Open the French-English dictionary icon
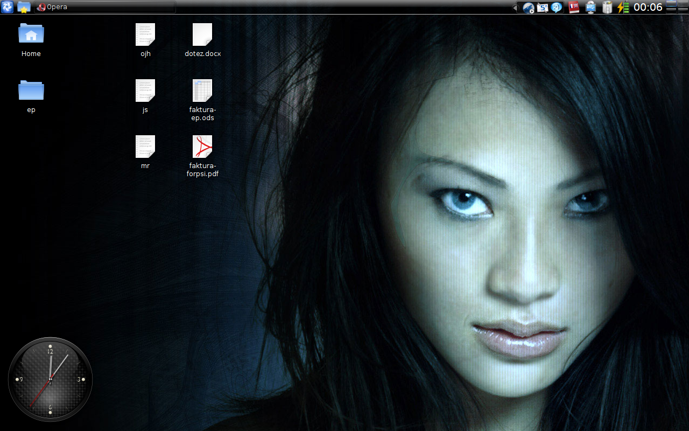 pos(574,8)
